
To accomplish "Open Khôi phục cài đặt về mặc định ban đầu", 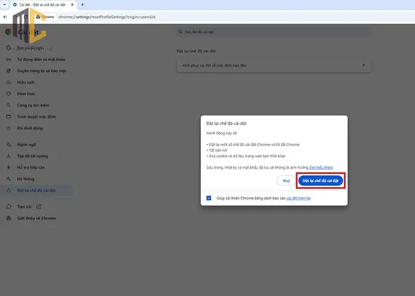I will (274, 65).
